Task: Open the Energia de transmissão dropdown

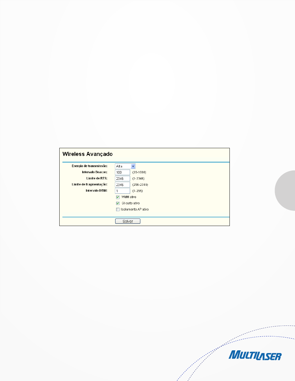Action: [125, 166]
